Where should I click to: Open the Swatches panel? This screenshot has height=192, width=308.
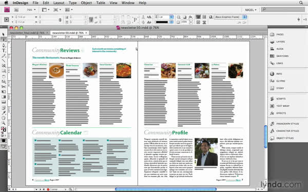(x=282, y=56)
